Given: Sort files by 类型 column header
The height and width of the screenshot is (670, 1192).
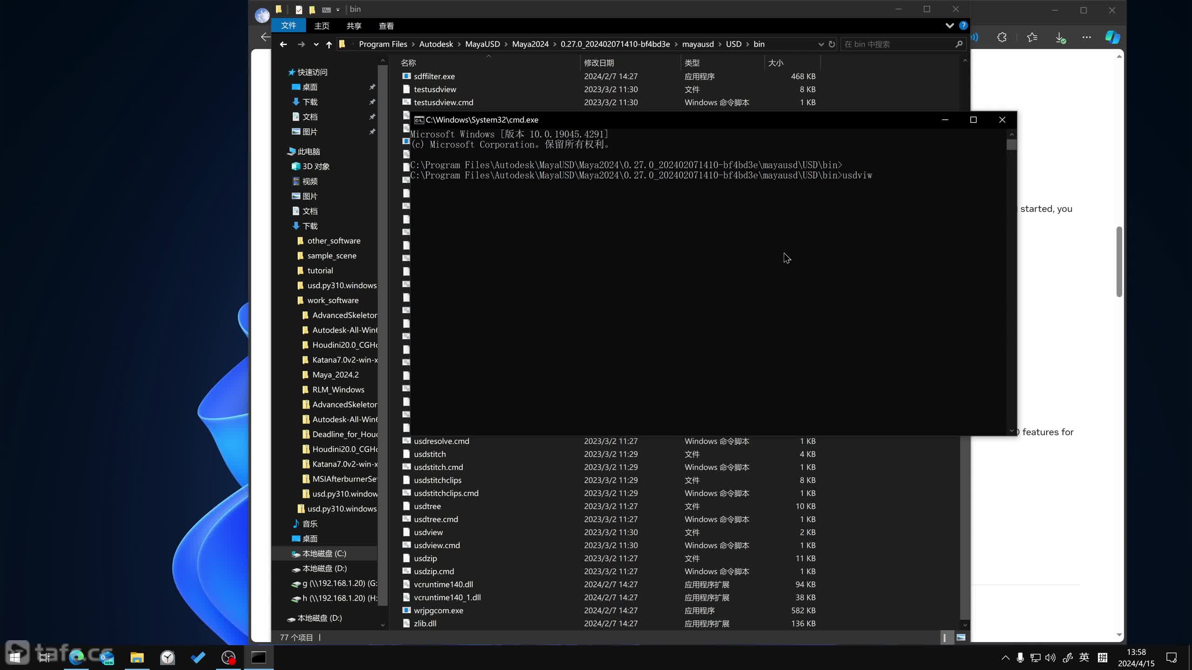Looking at the screenshot, I should (x=722, y=63).
